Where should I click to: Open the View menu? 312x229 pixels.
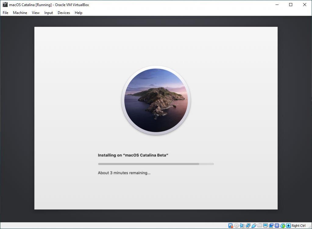(x=36, y=13)
